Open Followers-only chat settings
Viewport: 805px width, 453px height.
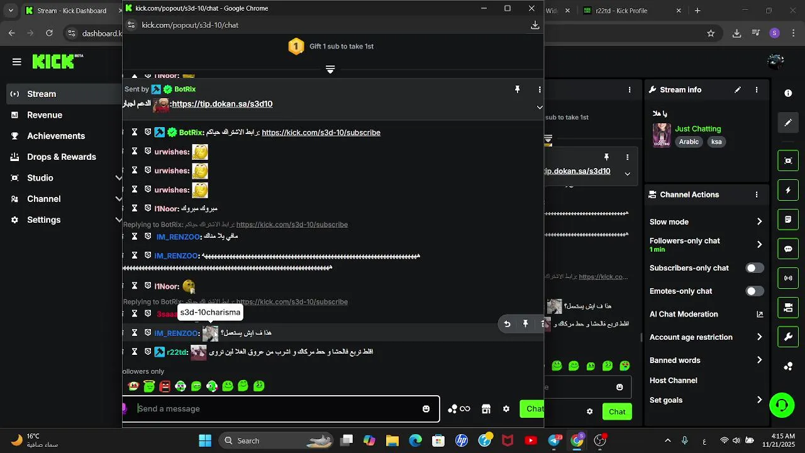click(x=706, y=245)
